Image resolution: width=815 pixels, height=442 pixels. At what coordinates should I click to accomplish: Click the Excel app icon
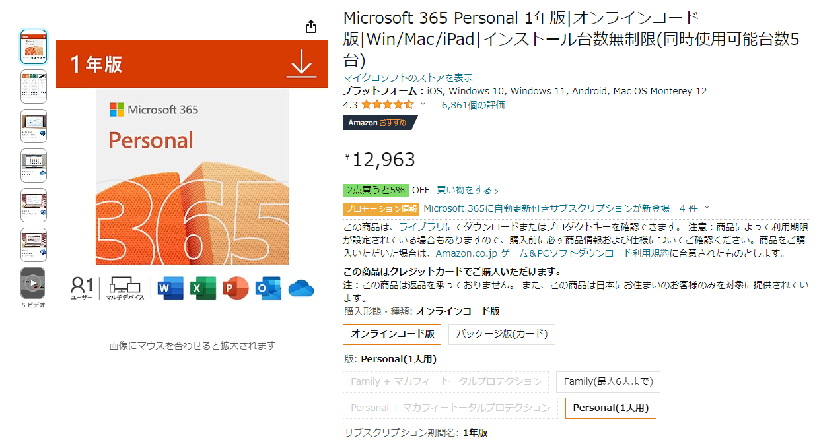[x=203, y=288]
